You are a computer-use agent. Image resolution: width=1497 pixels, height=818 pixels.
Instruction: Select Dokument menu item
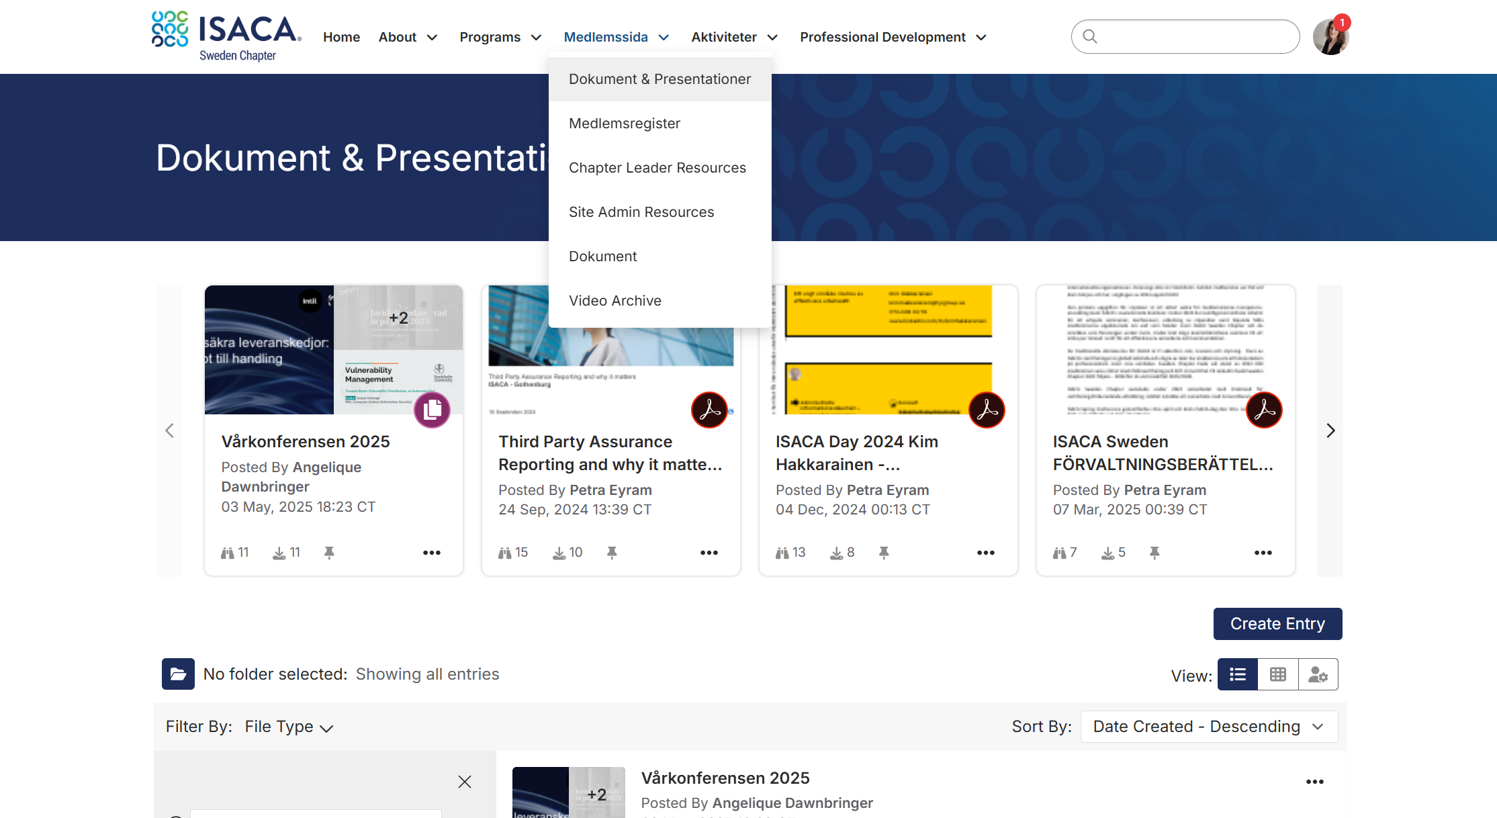click(x=660, y=257)
